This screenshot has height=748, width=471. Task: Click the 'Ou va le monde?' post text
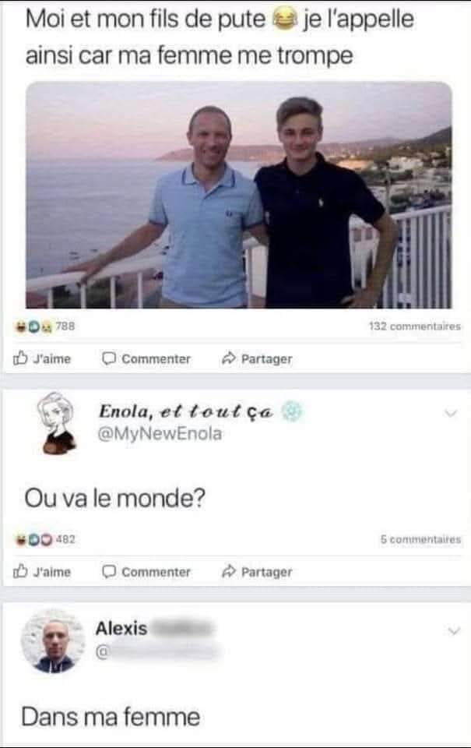[x=115, y=498]
